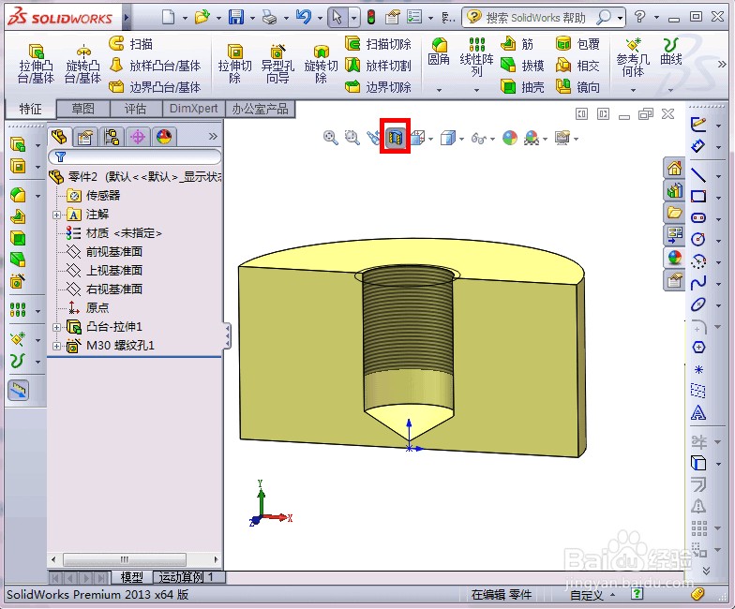Image resolution: width=735 pixels, height=609 pixels.
Task: Click the 拉伸切除 extruded cut tool
Action: click(x=234, y=64)
